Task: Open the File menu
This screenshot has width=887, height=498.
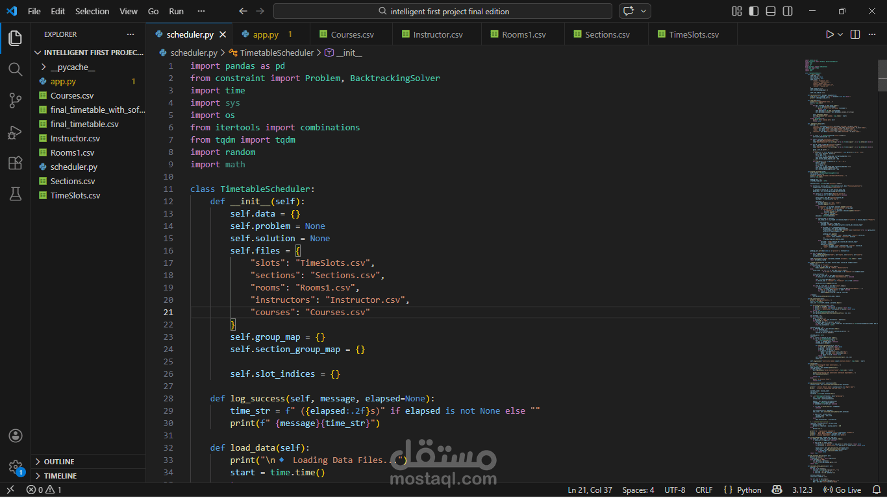Action: [x=34, y=11]
